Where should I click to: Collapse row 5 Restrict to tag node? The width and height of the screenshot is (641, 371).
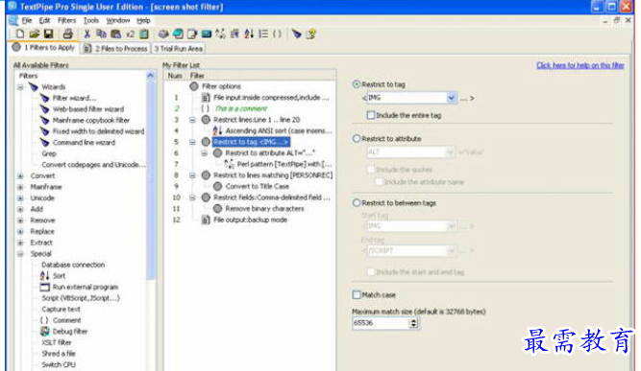click(x=192, y=142)
